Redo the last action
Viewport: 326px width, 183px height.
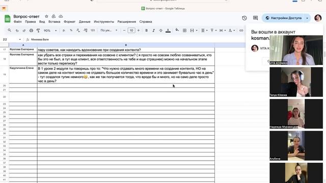point(24,30)
